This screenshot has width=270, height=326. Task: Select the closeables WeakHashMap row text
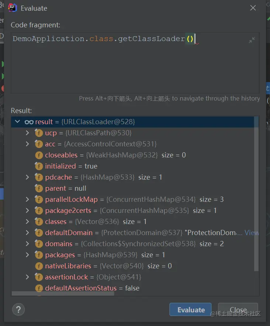(x=115, y=155)
